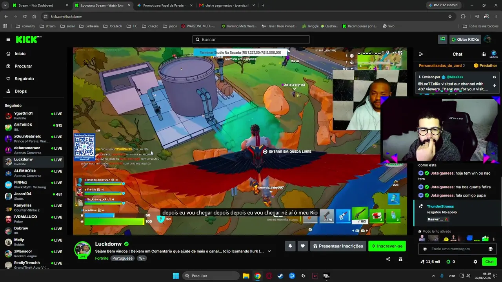Open YgorGm01 channel in the sidebar
The width and height of the screenshot is (502, 282).
coord(33,116)
